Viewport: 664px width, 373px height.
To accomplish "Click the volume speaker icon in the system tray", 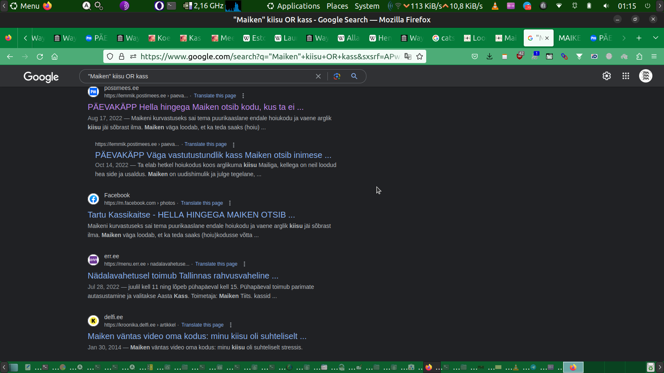I will point(606,6).
